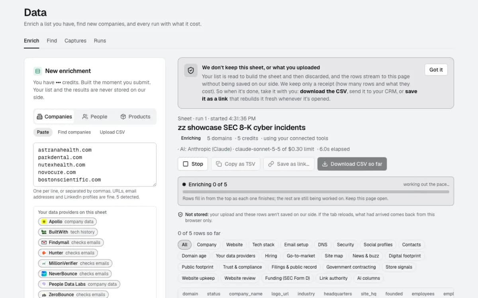Filter columns by Email setup

click(x=296, y=245)
